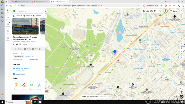Open the Поиск section in 2GIS sidebar
This screenshot has width=185, height=104.
pos(8,11)
